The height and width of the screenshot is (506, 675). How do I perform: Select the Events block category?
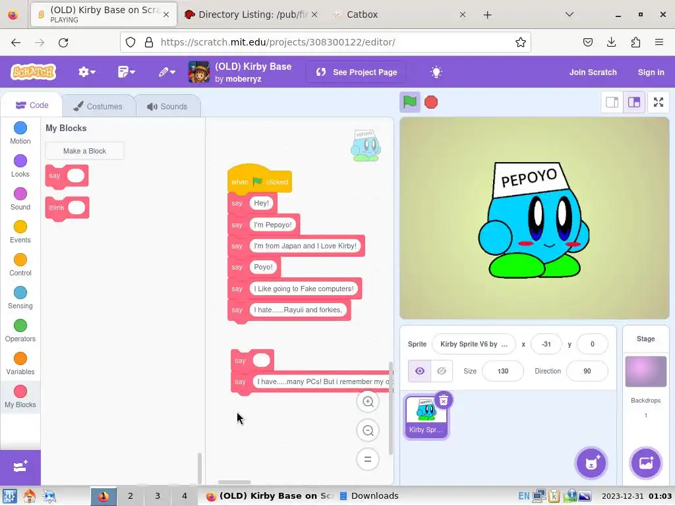[x=20, y=232]
